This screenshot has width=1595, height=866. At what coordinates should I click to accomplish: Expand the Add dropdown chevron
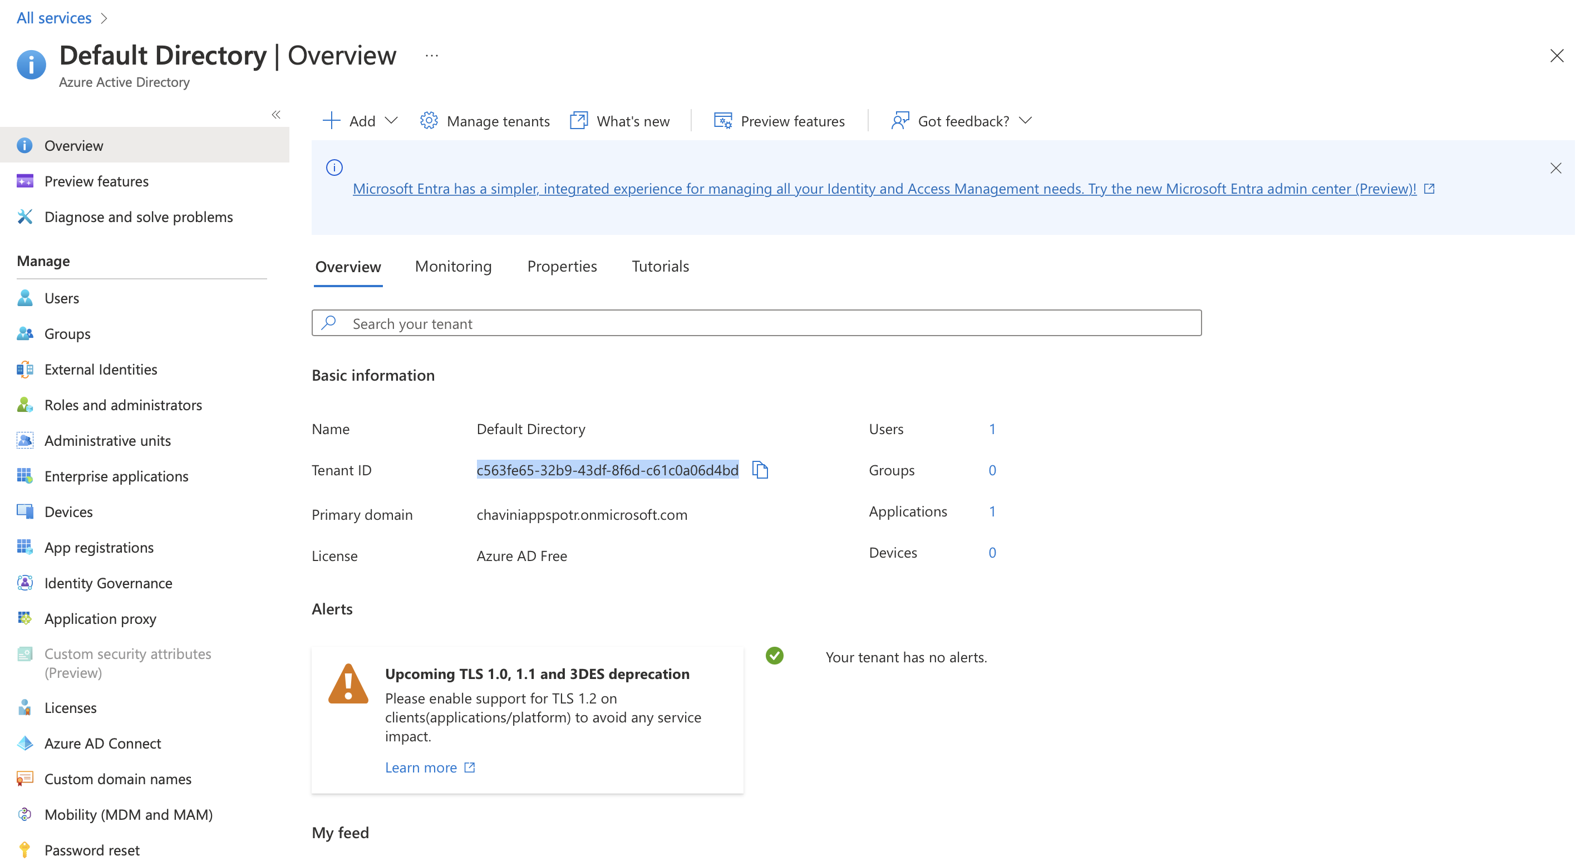pos(391,121)
